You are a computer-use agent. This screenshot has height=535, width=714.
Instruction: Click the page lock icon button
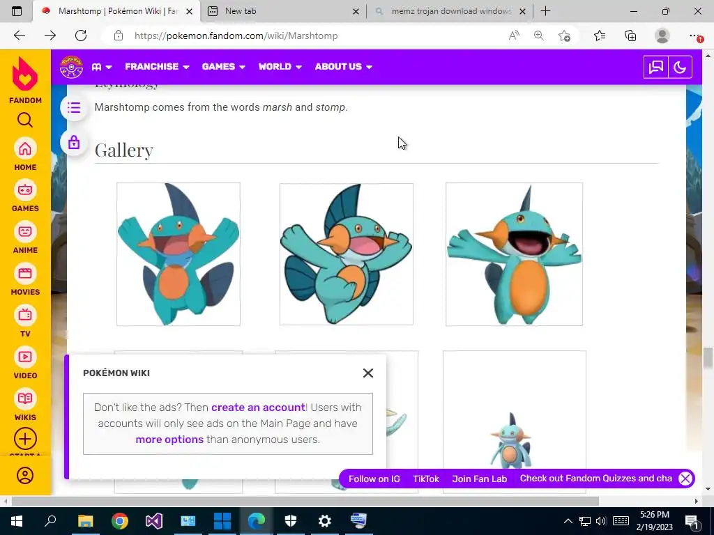pos(74,143)
